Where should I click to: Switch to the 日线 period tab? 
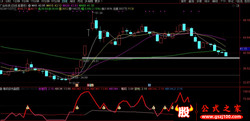click(x=65, y=2)
